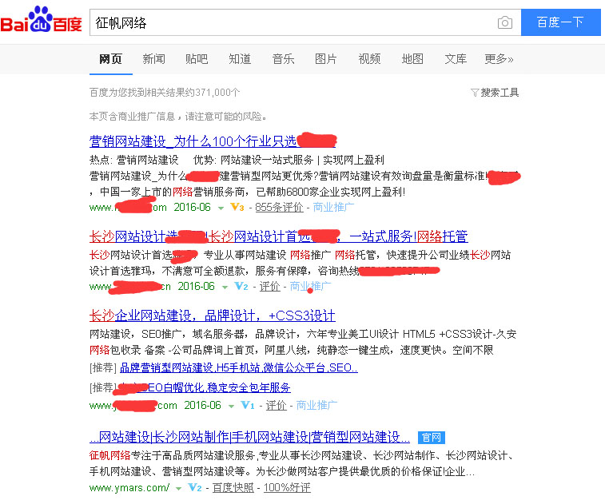Click V2 badge in the ymars.com result
The width and height of the screenshot is (605, 500).
(x=195, y=488)
